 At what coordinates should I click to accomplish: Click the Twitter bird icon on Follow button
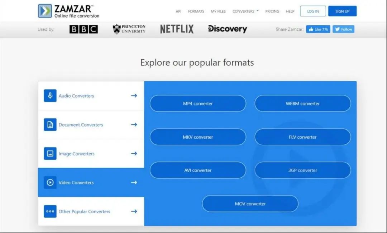[337, 29]
